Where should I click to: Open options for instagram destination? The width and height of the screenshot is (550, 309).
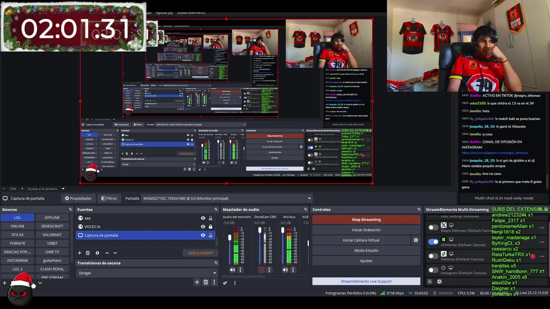tap(542, 270)
